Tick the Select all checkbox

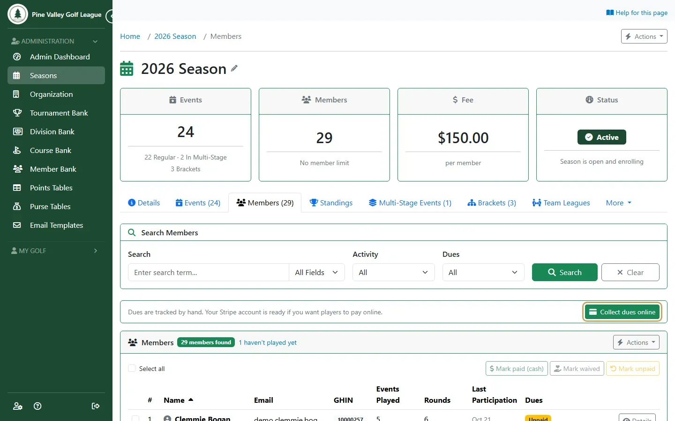pyautogui.click(x=132, y=368)
